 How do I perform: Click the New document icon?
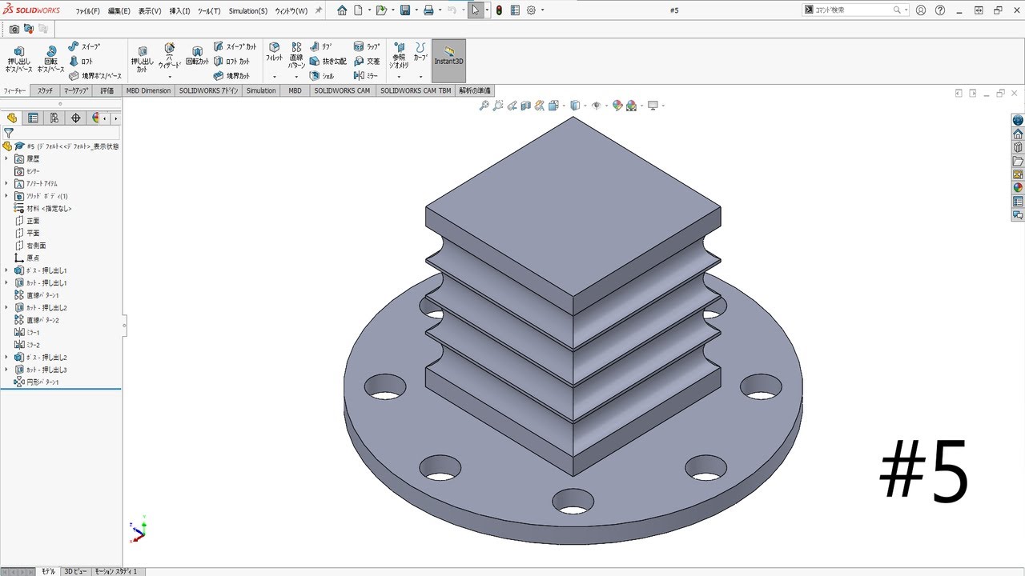359,10
